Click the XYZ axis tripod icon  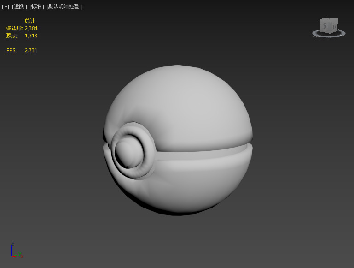(17, 250)
